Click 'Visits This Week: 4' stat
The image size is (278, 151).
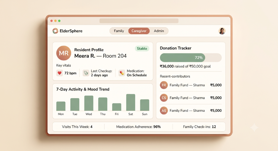point(77,127)
